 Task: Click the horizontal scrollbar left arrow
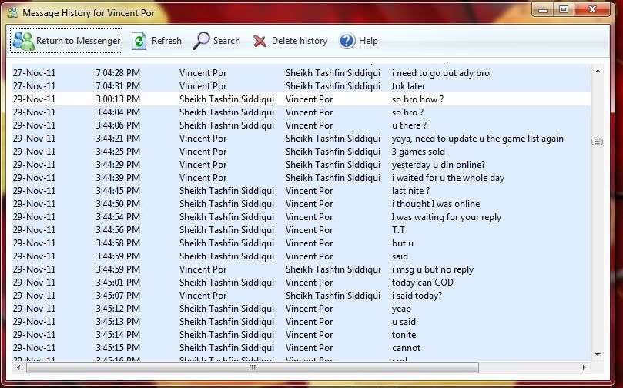(x=18, y=367)
